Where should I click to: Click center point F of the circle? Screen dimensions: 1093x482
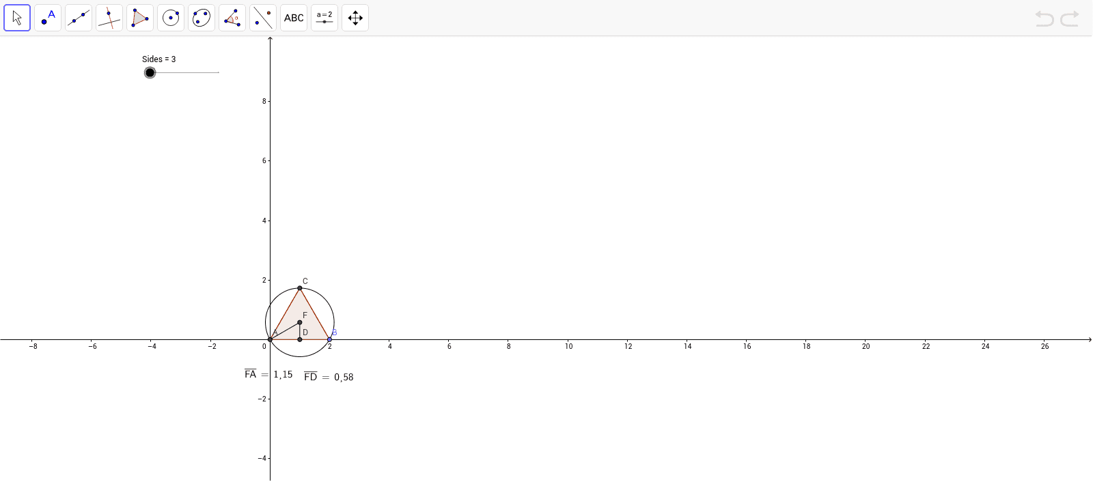tap(300, 322)
